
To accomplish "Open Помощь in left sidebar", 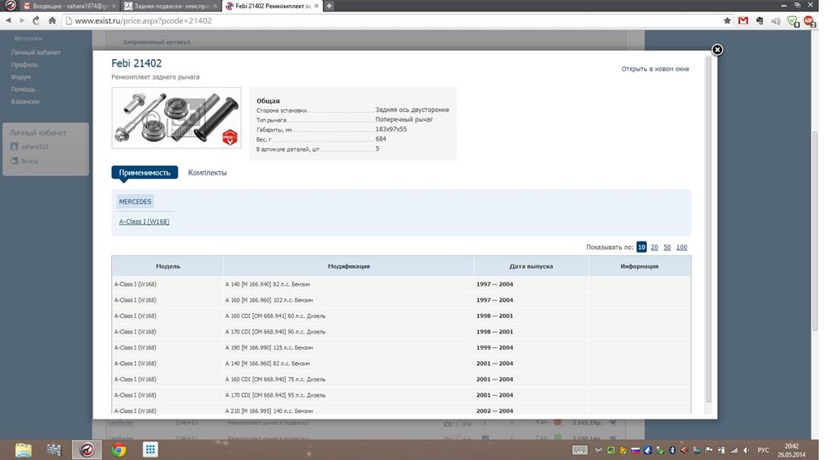I will tap(24, 89).
